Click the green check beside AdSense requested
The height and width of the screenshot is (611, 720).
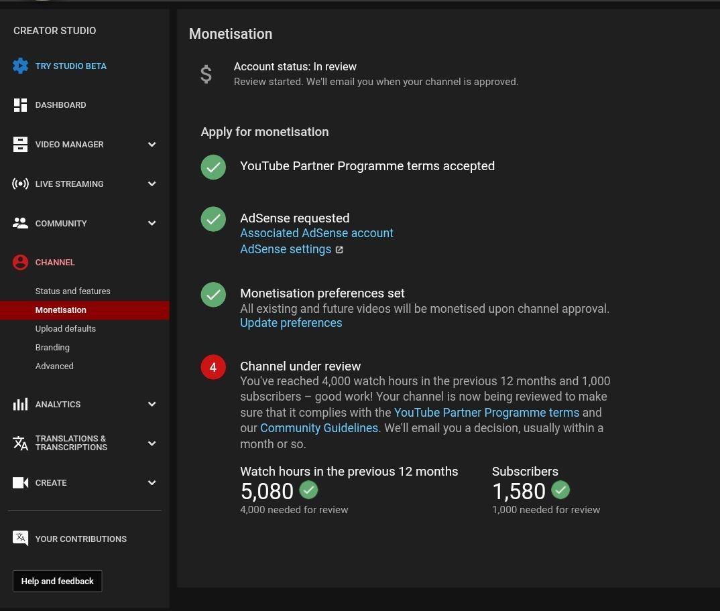[213, 219]
